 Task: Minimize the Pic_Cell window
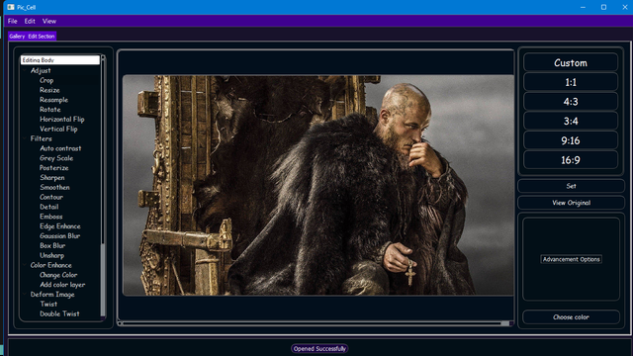(583, 7)
